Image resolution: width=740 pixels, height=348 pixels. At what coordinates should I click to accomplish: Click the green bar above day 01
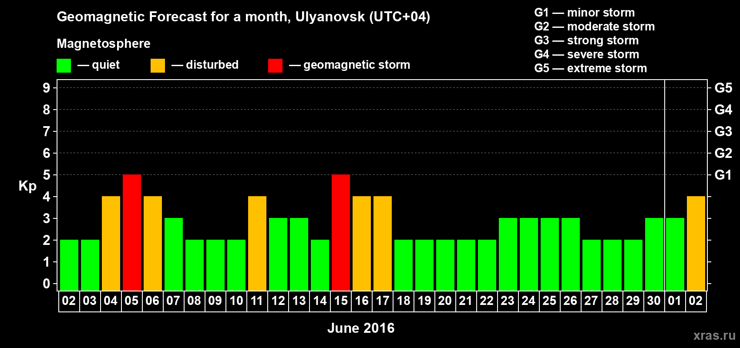point(675,254)
